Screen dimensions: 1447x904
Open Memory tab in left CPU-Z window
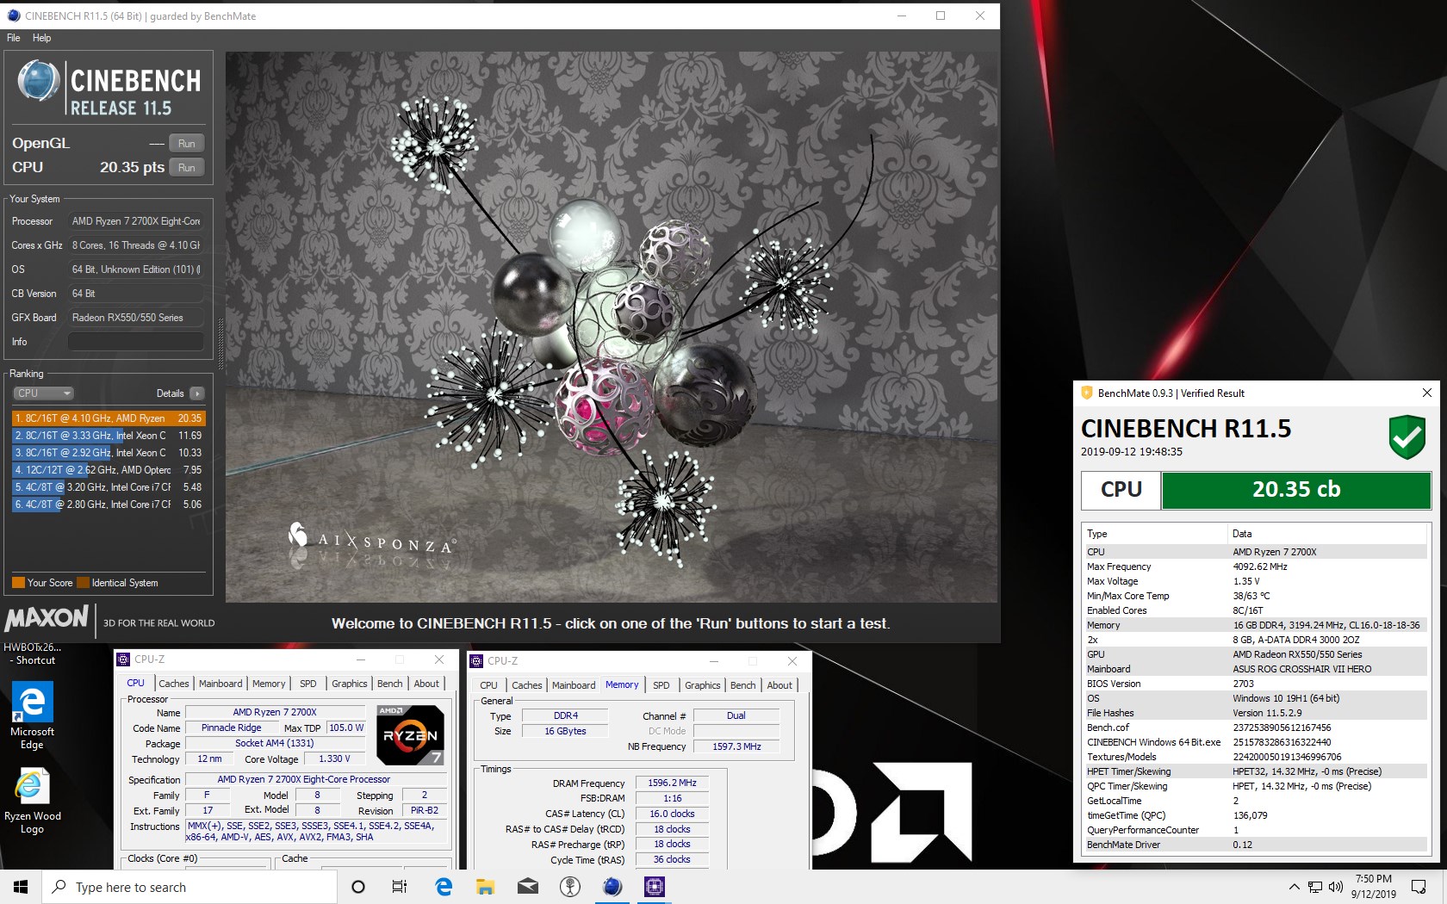pyautogui.click(x=269, y=684)
